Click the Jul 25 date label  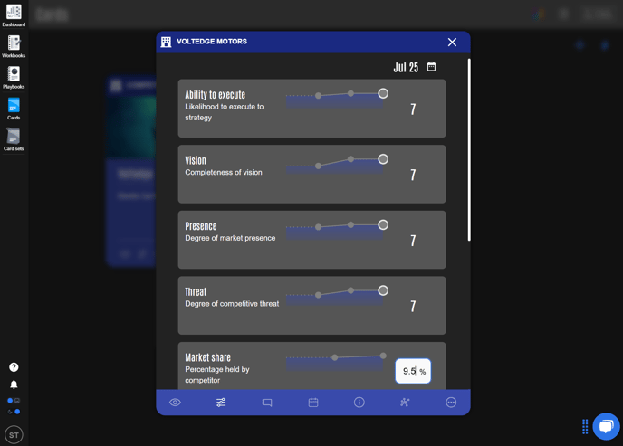pos(406,68)
